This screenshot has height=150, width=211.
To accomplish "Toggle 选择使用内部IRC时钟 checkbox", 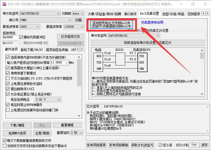I will (8, 57).
